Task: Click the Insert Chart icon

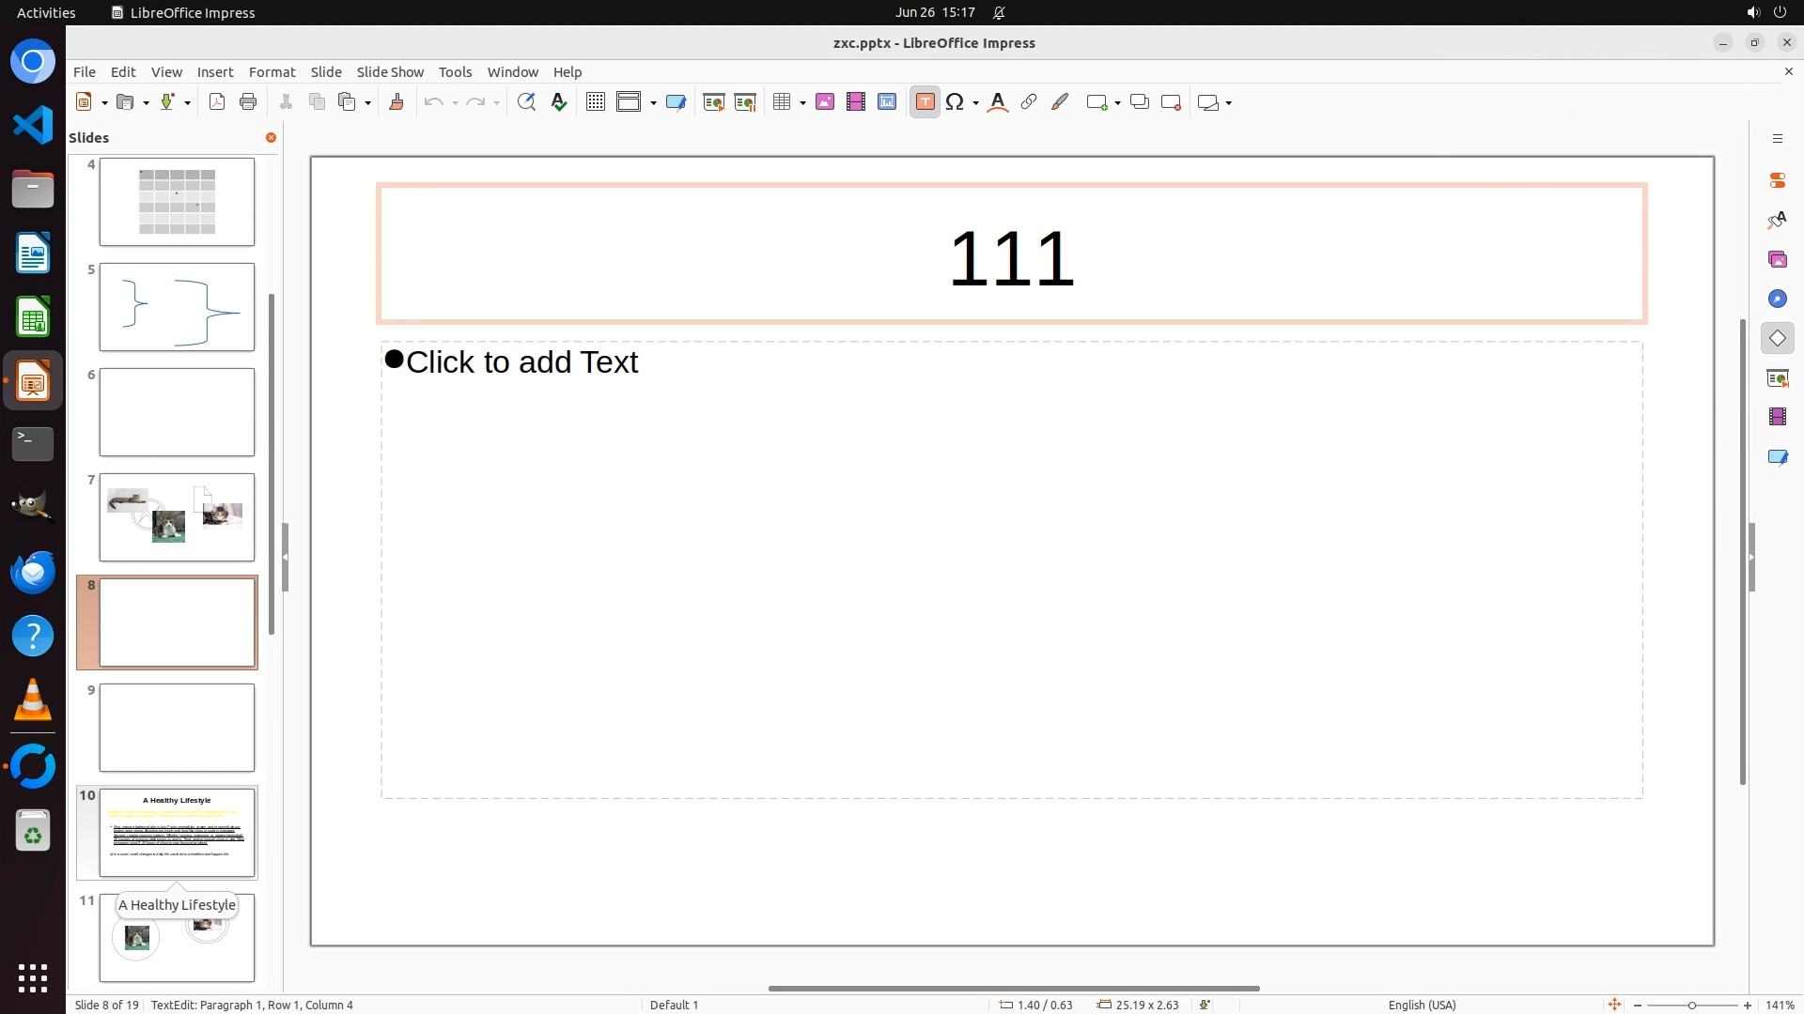Action: [x=887, y=102]
